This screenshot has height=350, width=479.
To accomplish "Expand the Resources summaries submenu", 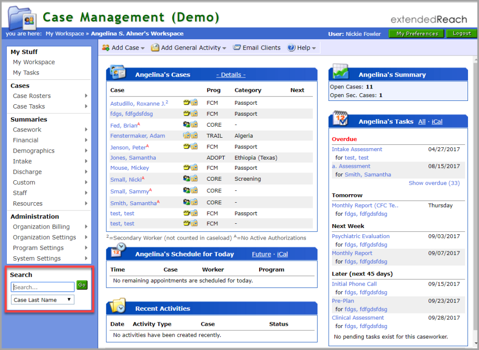I will tap(86, 203).
